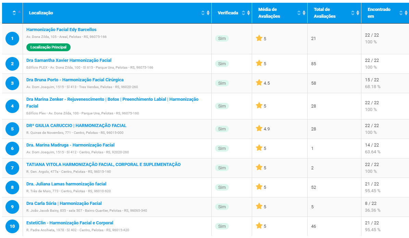Open Dra Bruna Porto listing link

pyautogui.click(x=75, y=80)
